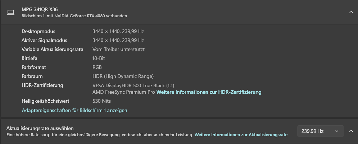358x144 pixels.
Task: Click the 10-Bit value
Action: click(x=99, y=58)
